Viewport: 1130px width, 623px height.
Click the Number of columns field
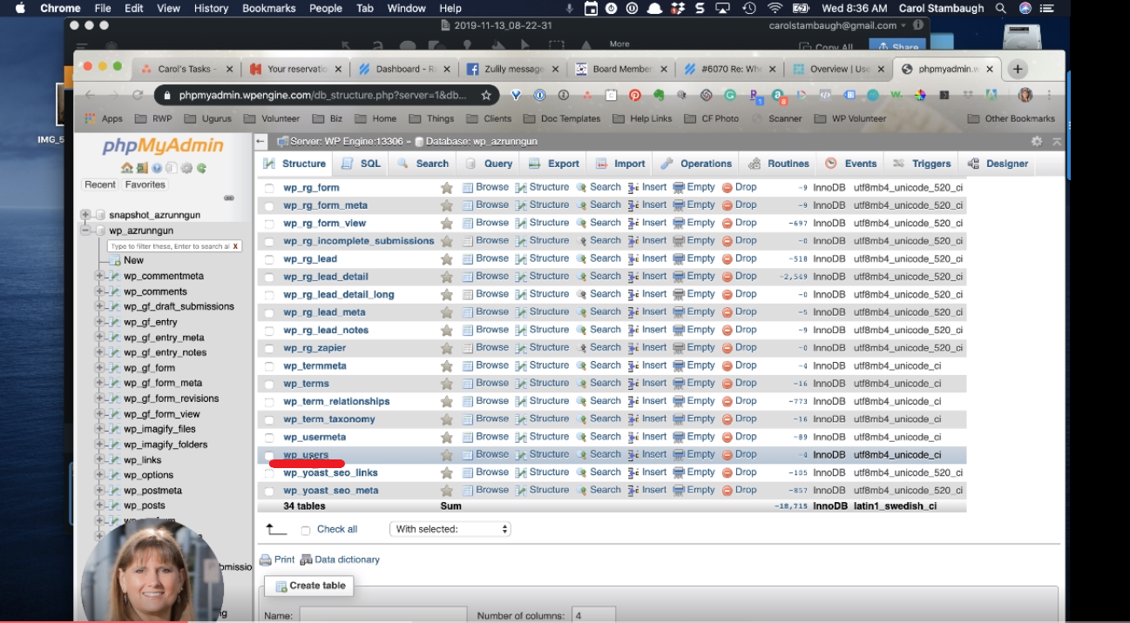(x=594, y=615)
